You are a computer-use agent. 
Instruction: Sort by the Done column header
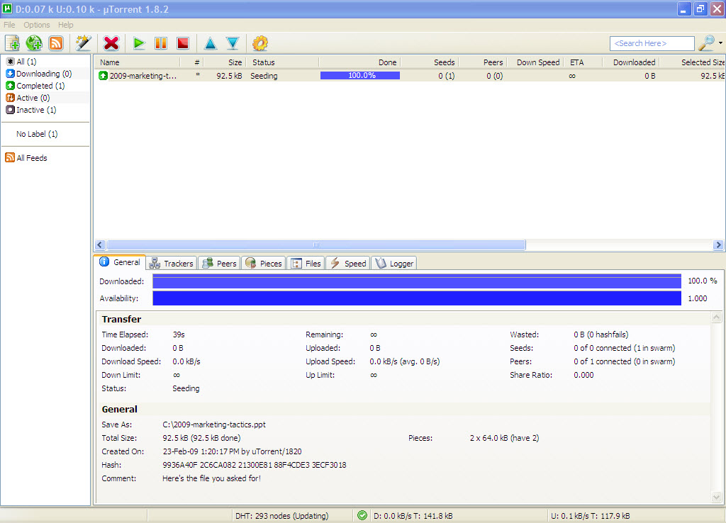coord(359,62)
